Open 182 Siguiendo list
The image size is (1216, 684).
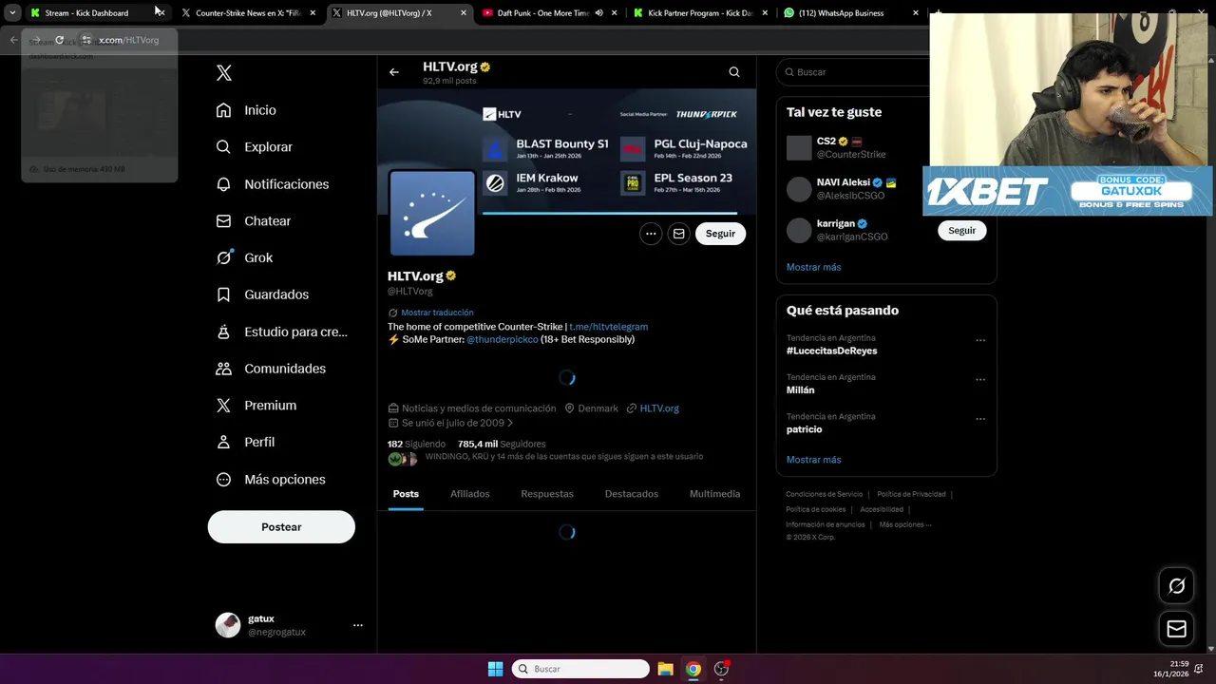click(416, 444)
